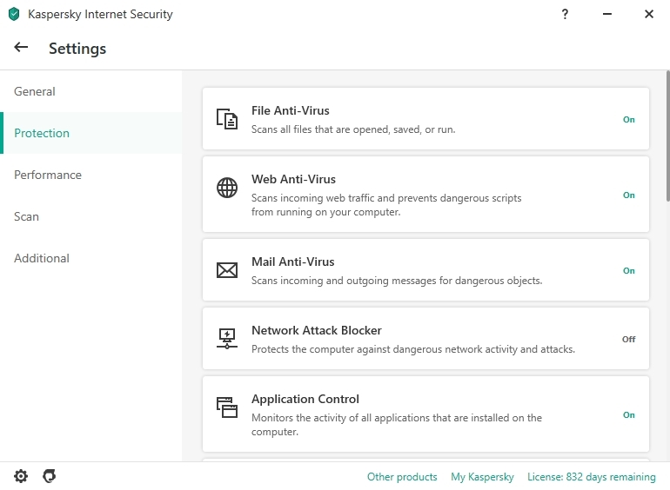
Task: Open settings via bottom gear icon
Action: coord(21,476)
